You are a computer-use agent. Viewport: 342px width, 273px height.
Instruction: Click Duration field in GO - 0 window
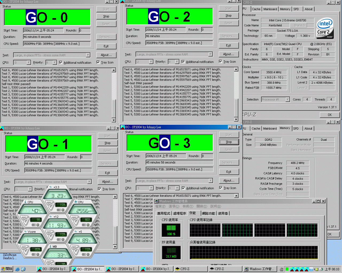point(57,37)
